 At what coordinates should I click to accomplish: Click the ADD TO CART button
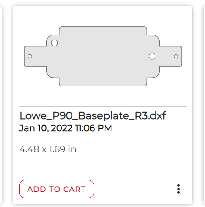56,189
